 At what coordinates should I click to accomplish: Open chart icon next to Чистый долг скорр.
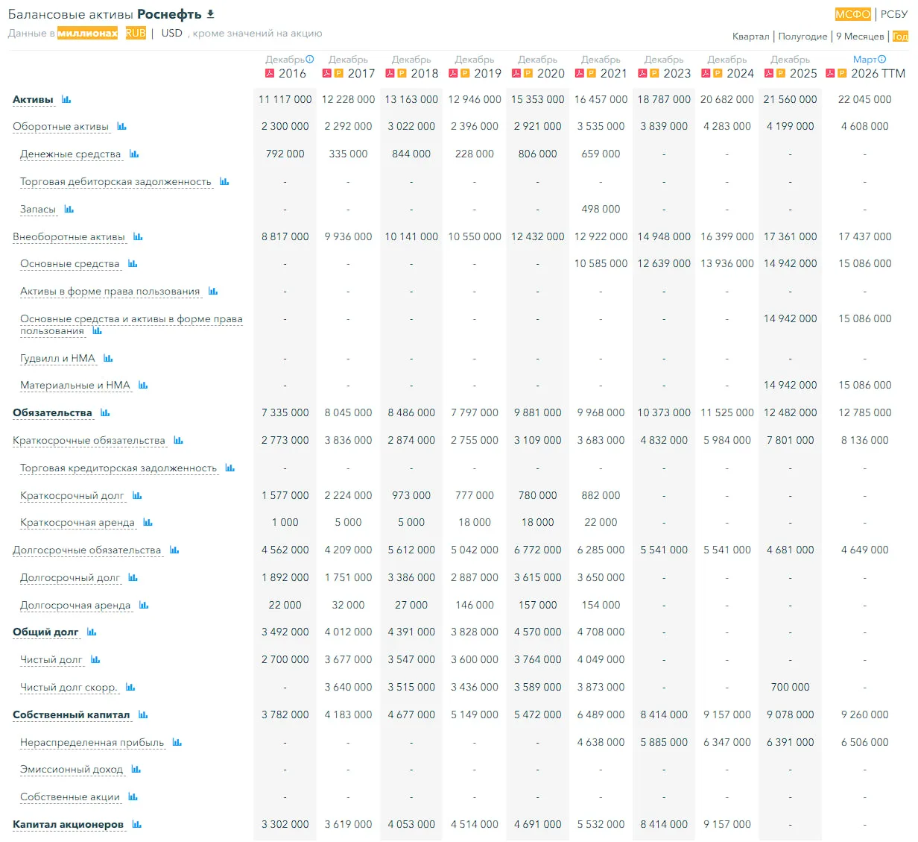(130, 688)
